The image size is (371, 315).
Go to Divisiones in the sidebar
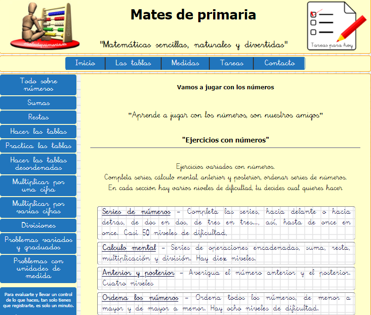(x=38, y=225)
